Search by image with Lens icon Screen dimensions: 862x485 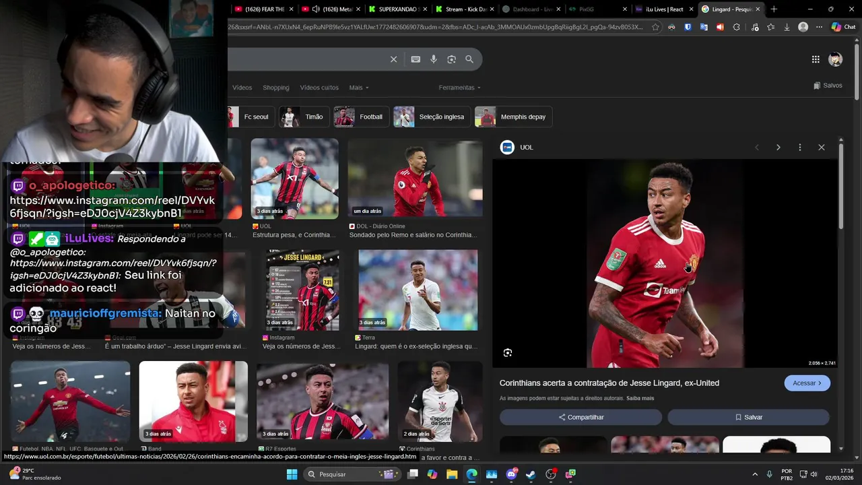(451, 59)
